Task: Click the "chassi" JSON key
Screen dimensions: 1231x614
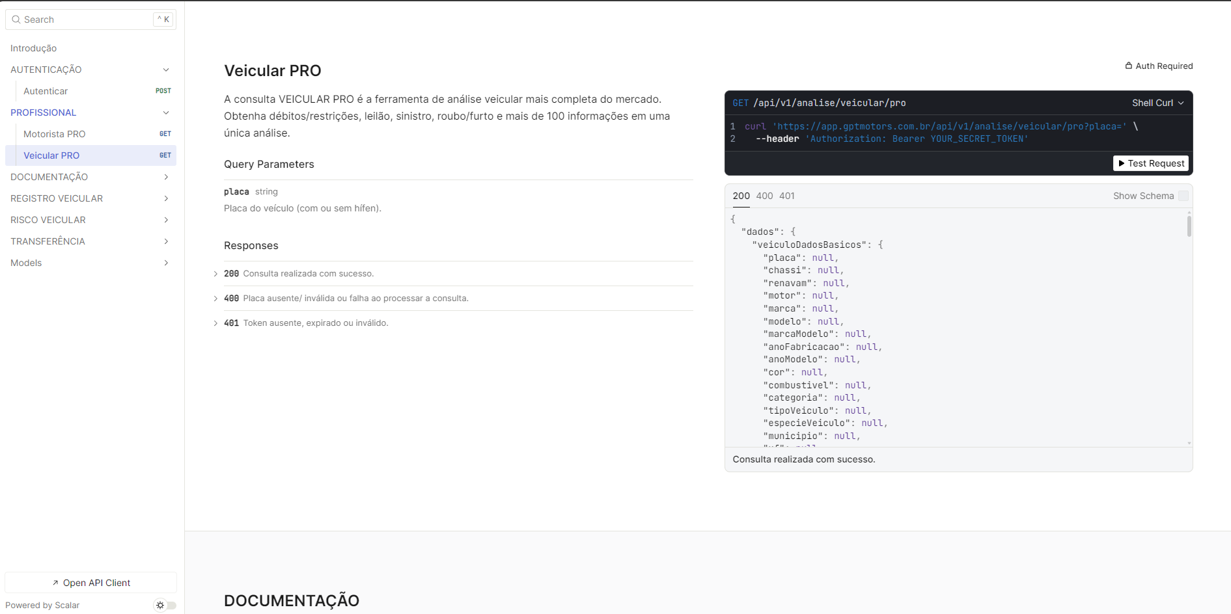Action: (x=784, y=271)
